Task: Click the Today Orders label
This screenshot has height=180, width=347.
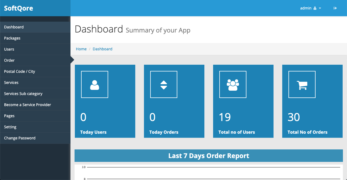Action: 164,132
